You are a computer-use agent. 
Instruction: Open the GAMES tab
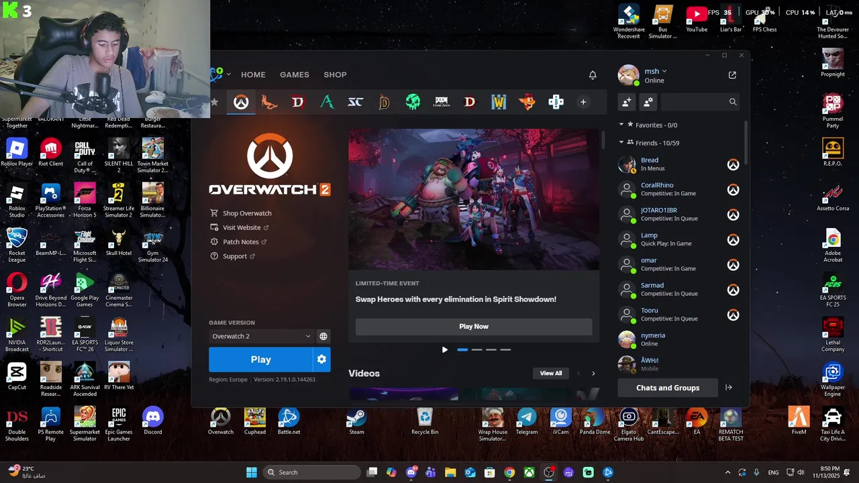click(295, 74)
